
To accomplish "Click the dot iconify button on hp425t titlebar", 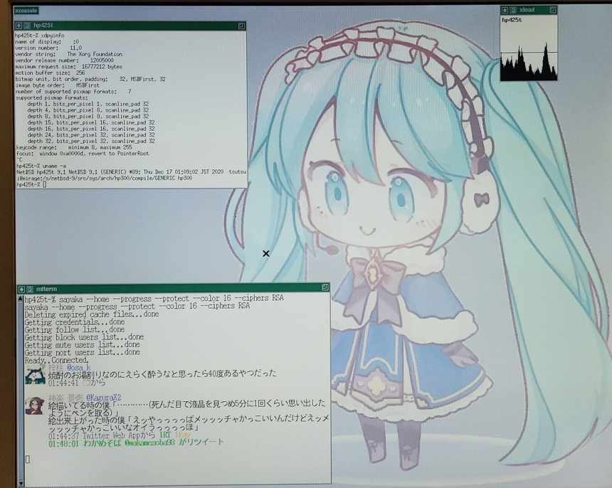I will pyautogui.click(x=19, y=26).
